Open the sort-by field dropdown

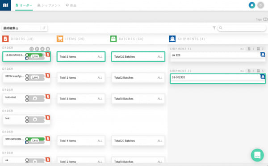pos(21,28)
